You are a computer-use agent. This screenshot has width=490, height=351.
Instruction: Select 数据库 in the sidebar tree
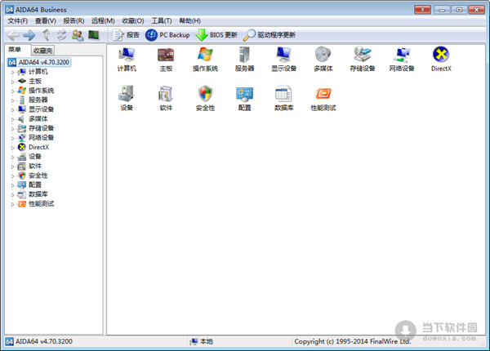click(x=38, y=194)
